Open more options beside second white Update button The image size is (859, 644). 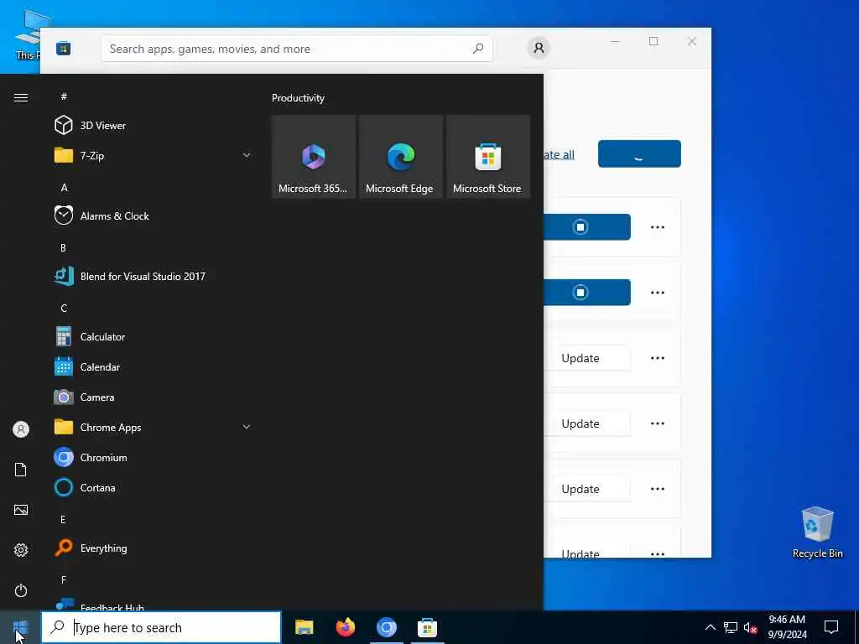(x=658, y=423)
